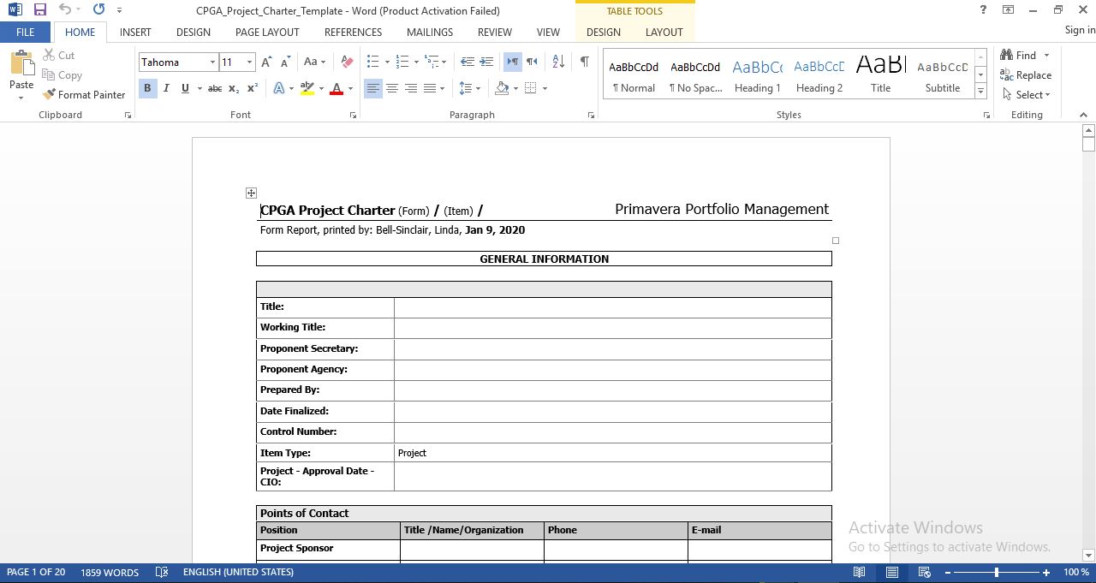Toggle italic formatting
The height and width of the screenshot is (583, 1096).
pos(165,87)
